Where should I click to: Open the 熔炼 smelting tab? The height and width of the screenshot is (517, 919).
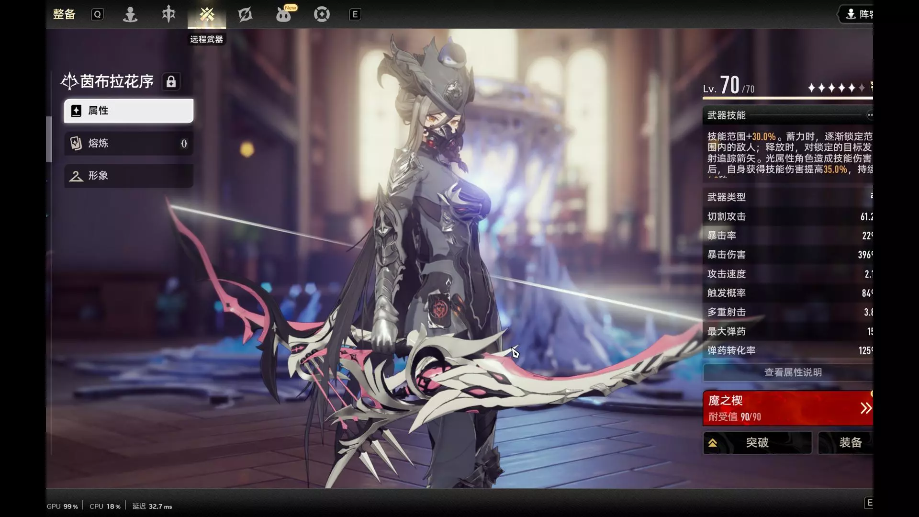click(x=129, y=143)
